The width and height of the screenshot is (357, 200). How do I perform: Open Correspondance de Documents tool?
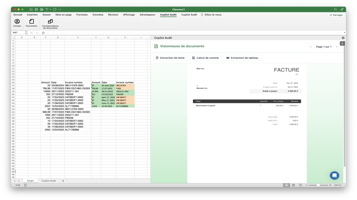click(x=50, y=23)
